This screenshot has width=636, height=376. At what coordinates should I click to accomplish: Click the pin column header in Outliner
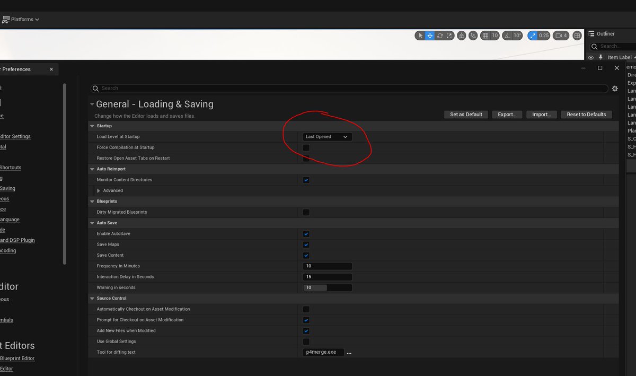point(600,57)
